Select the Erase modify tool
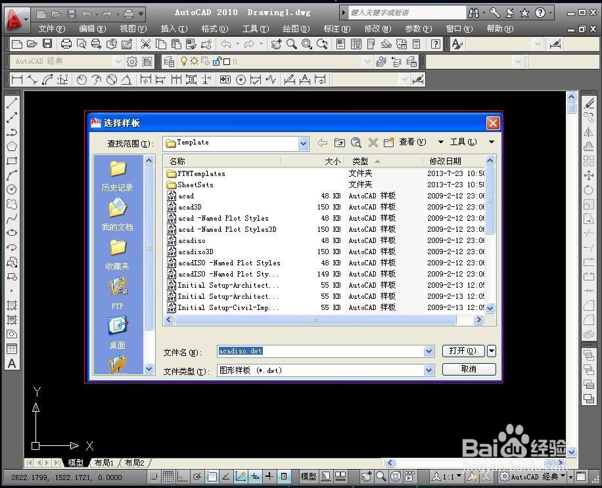This screenshot has width=602, height=488. point(589,103)
